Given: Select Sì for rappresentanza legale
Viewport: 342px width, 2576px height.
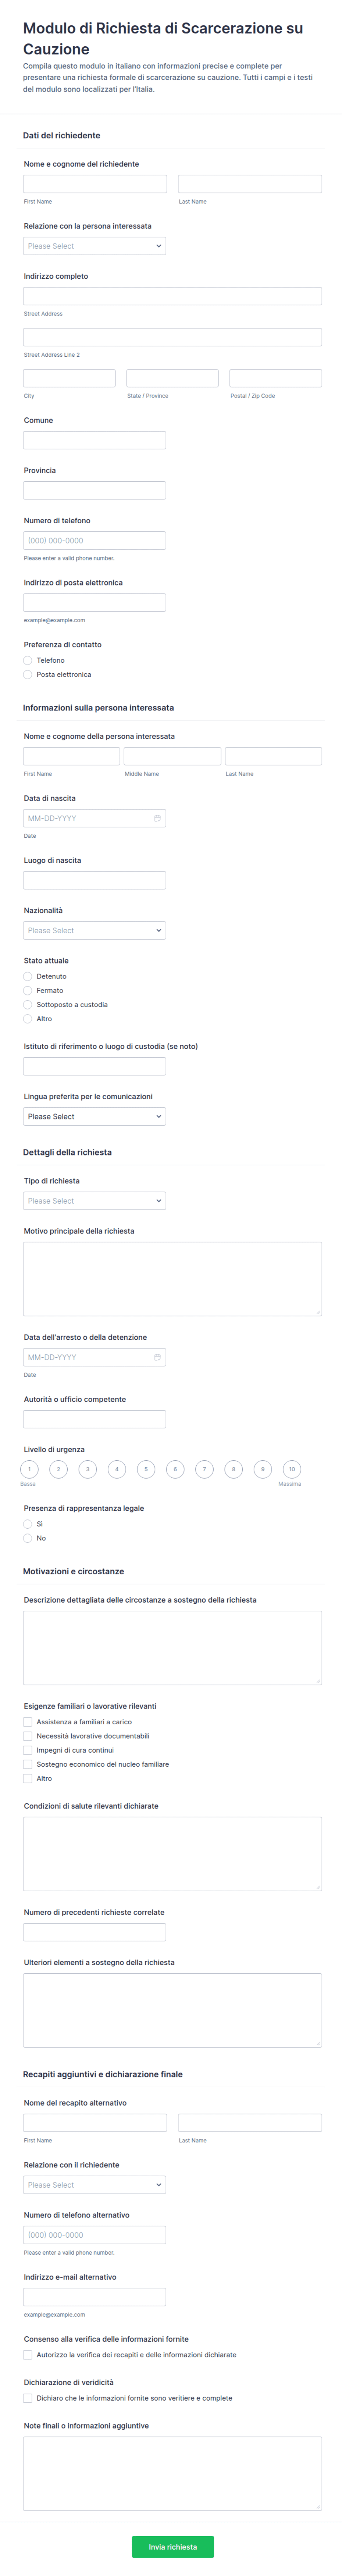Looking at the screenshot, I should (28, 1524).
